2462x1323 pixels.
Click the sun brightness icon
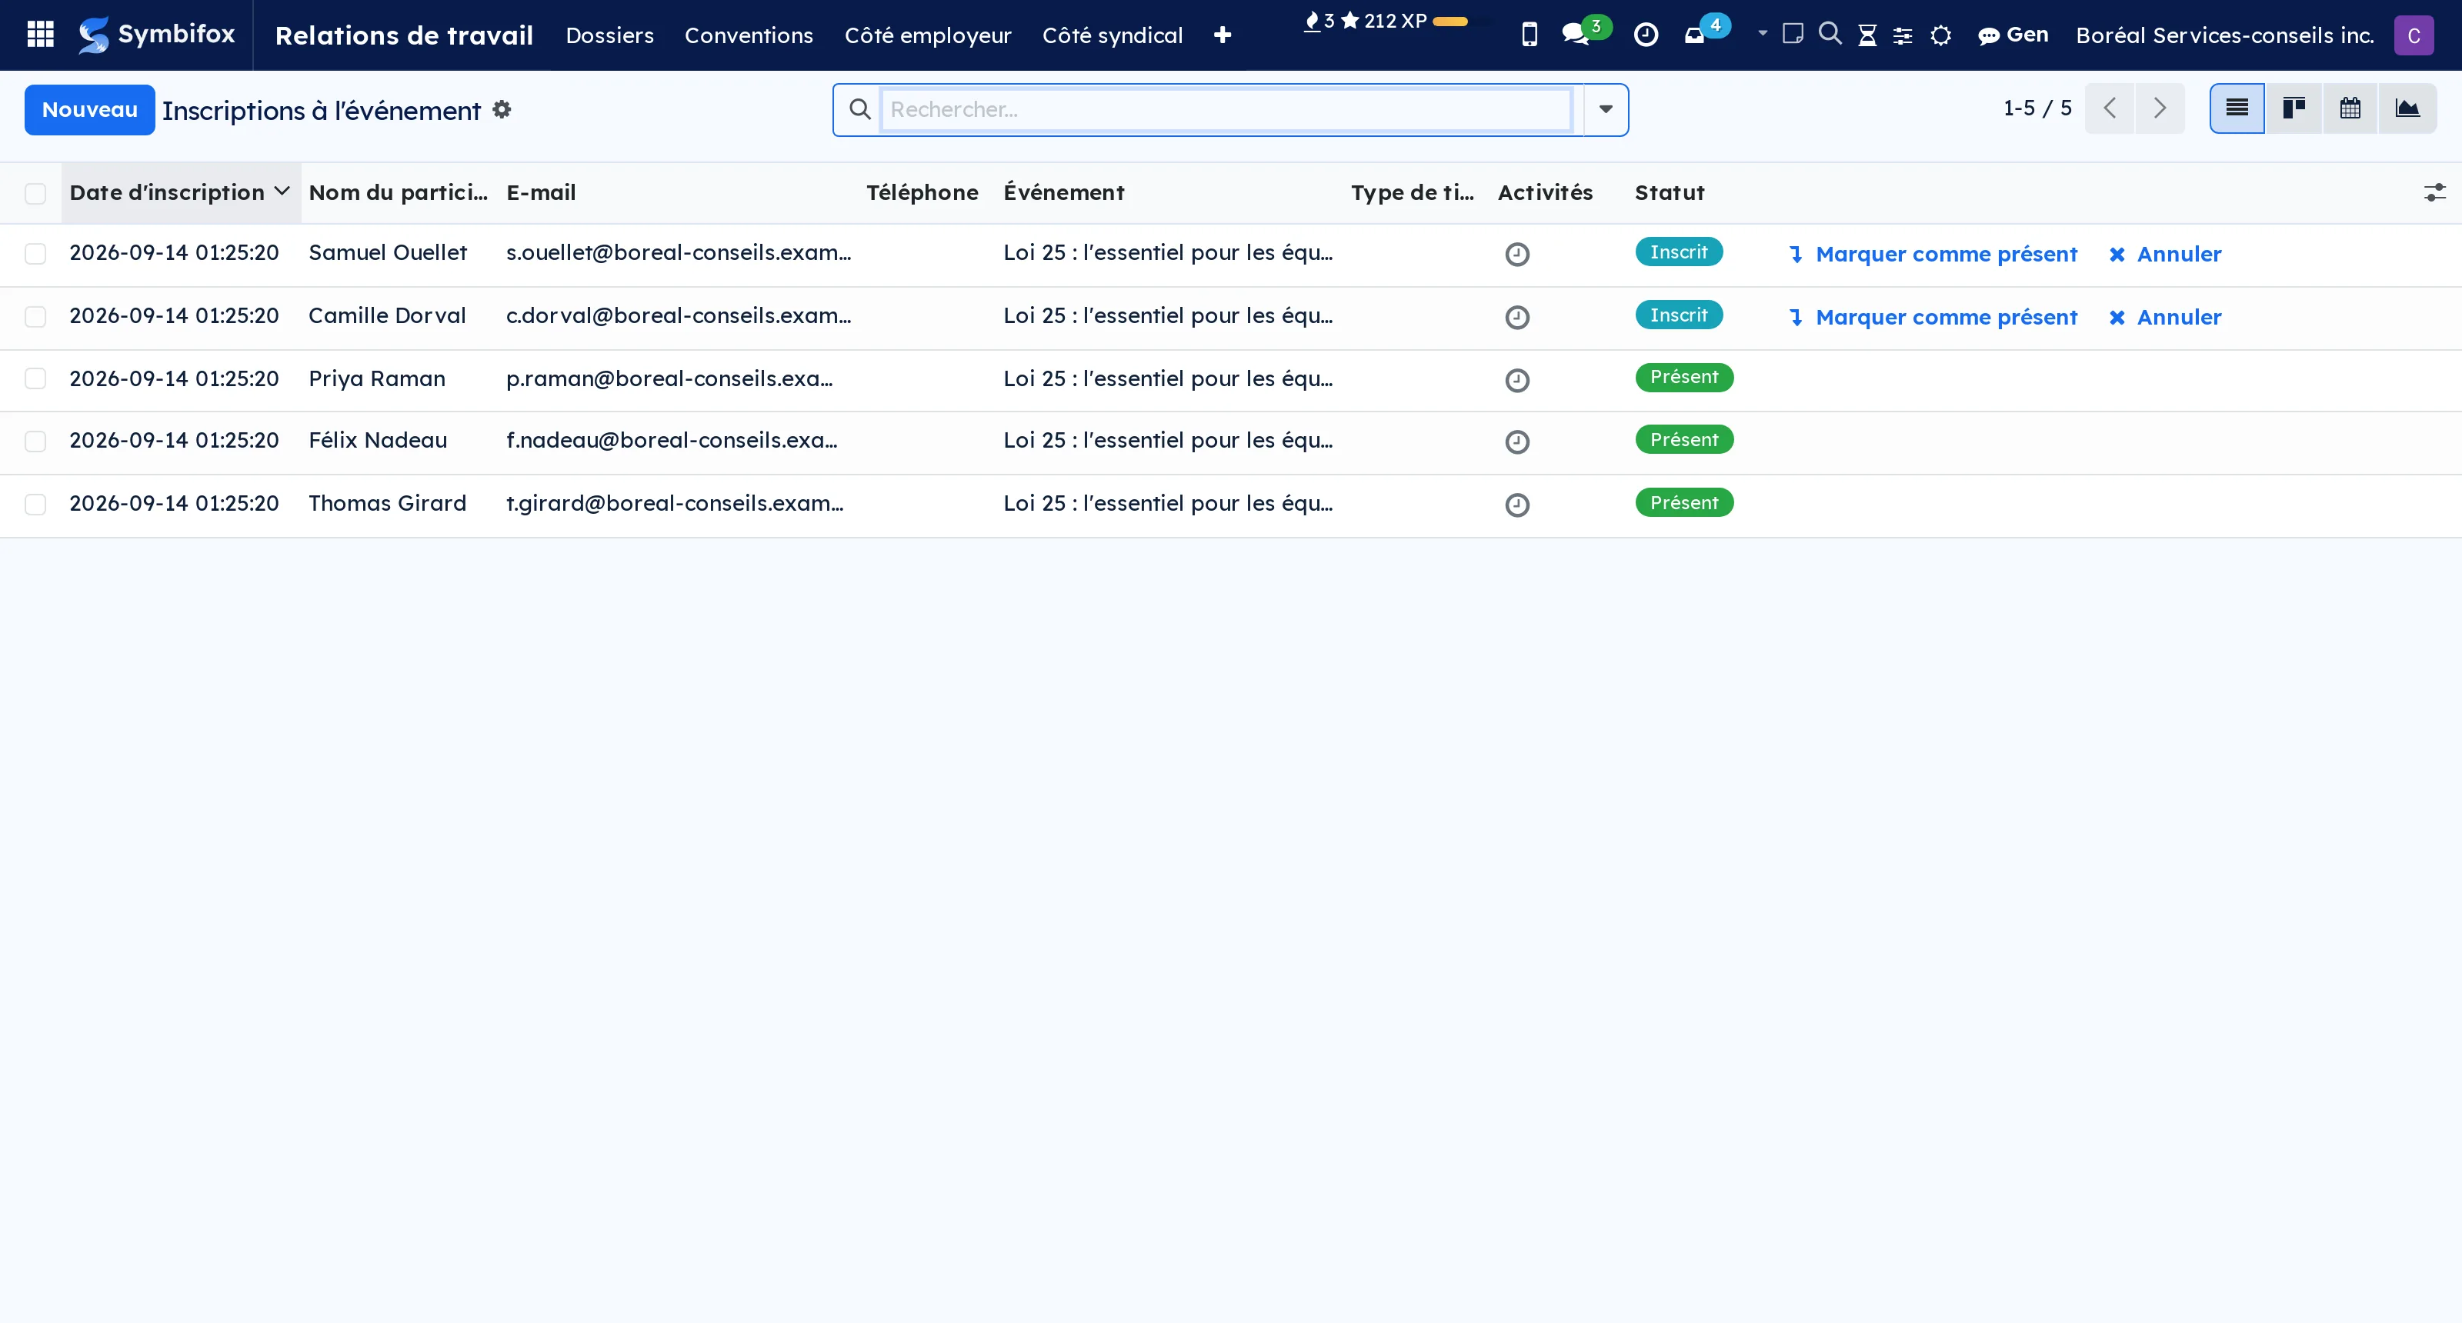tap(1940, 35)
